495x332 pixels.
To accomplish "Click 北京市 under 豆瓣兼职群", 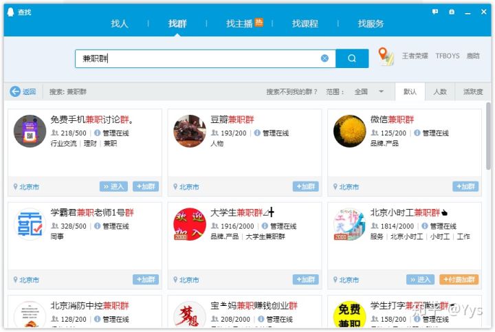I will coord(189,187).
